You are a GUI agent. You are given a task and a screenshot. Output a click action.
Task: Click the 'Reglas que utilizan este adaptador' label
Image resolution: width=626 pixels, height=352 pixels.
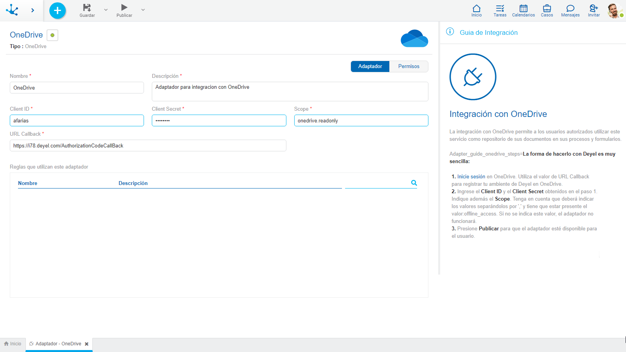(49, 167)
